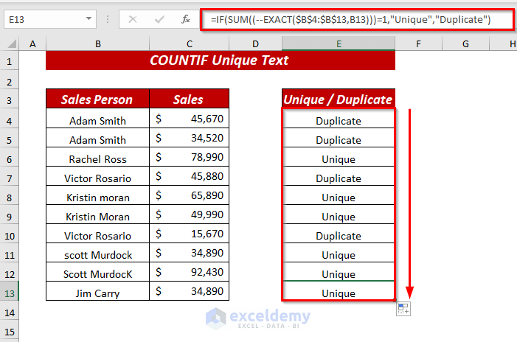Select column F header
Image resolution: width=517 pixels, height=342 pixels.
pos(418,43)
